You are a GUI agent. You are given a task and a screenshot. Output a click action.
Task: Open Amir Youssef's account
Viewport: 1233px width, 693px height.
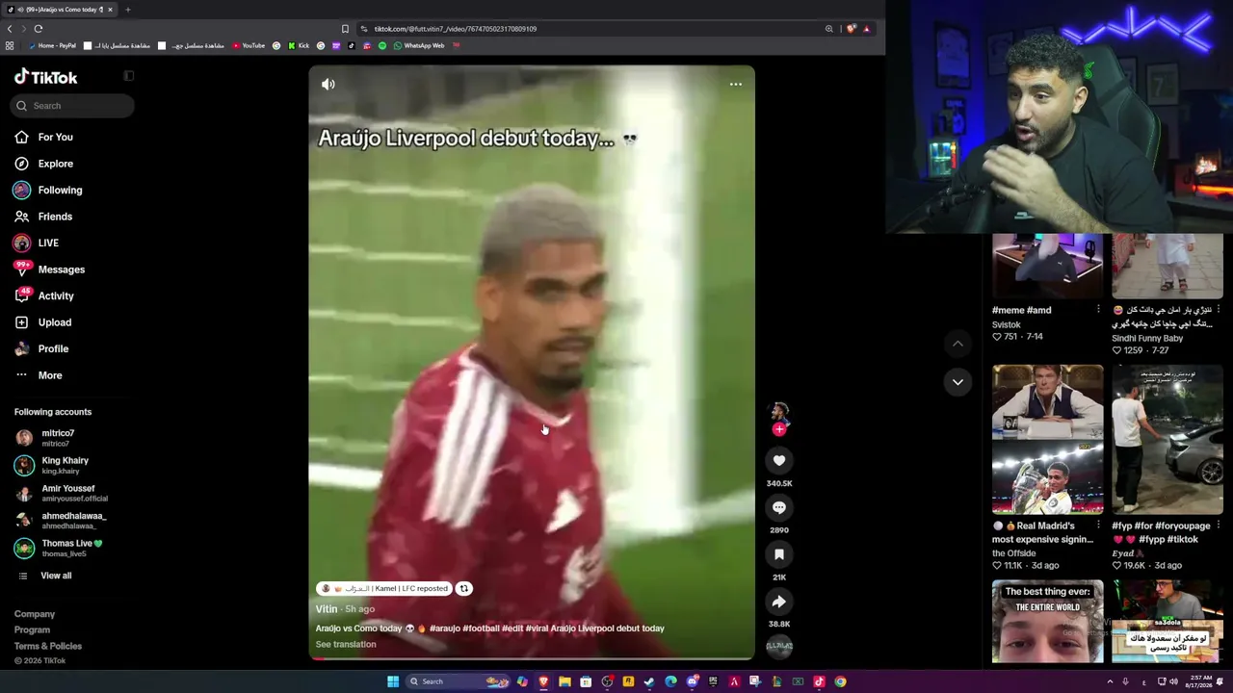[x=67, y=493]
